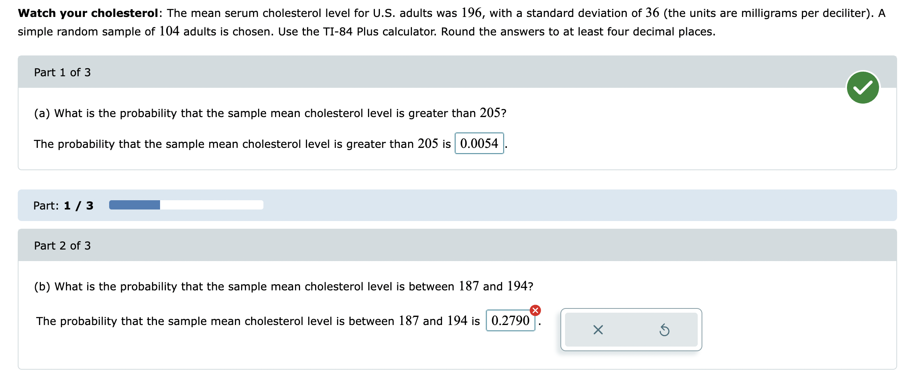This screenshot has width=911, height=382.
Task: Click the correct-answer indicator in Part 1 header
Action: coord(864,88)
